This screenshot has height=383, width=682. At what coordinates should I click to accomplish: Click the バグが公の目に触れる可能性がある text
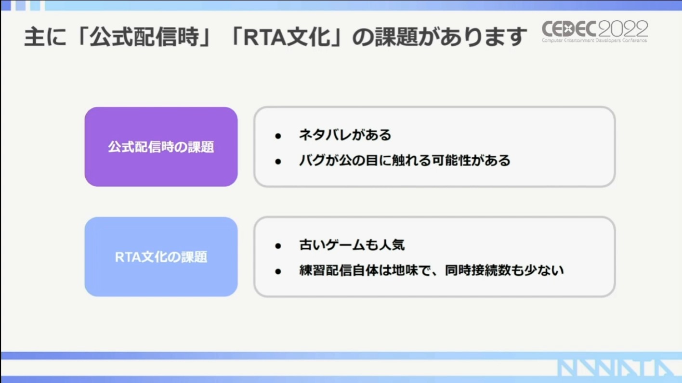[405, 161]
